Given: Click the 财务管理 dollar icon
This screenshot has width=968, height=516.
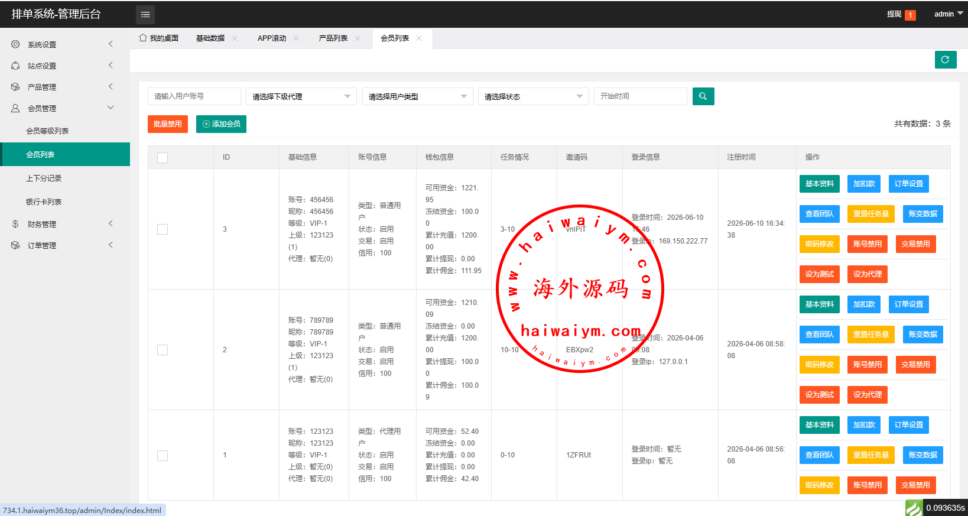Looking at the screenshot, I should point(15,224).
